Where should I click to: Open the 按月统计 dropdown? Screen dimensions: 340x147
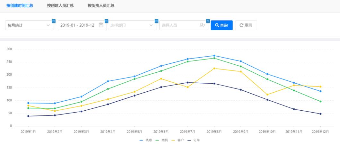pos(29,25)
